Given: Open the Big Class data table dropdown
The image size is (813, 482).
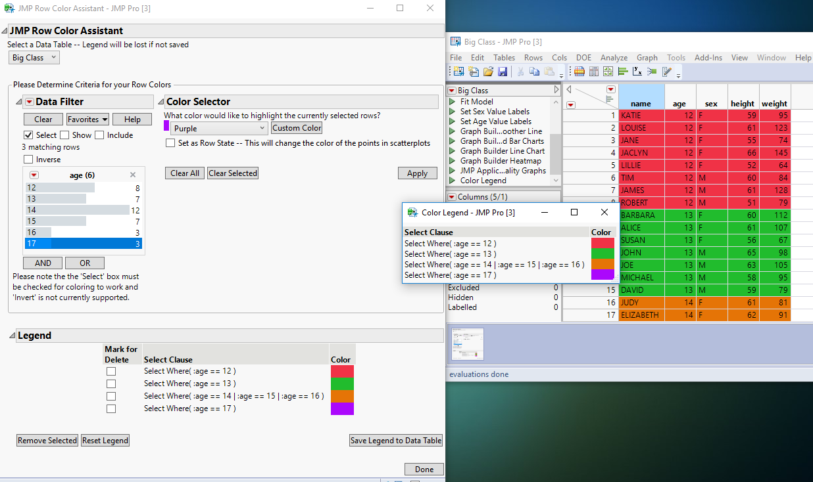Looking at the screenshot, I should coord(34,57).
